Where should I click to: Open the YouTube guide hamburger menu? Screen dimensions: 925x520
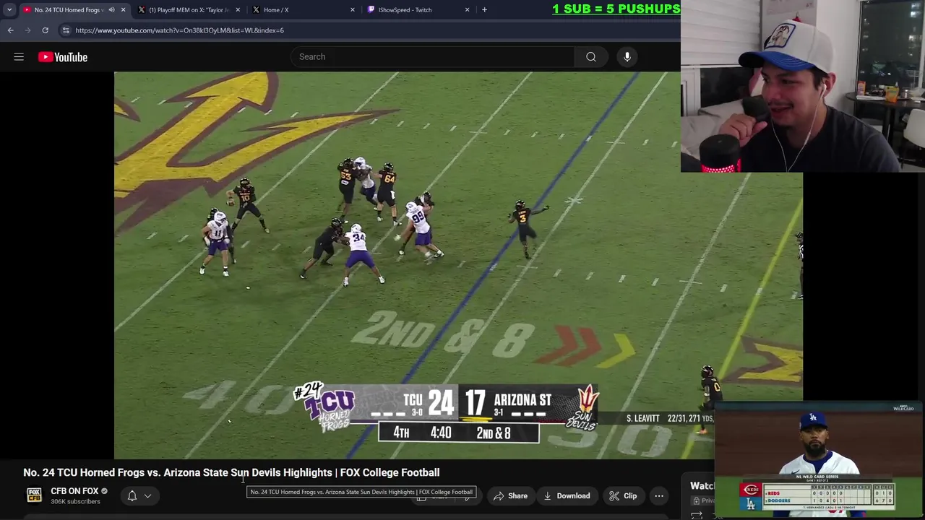[19, 57]
